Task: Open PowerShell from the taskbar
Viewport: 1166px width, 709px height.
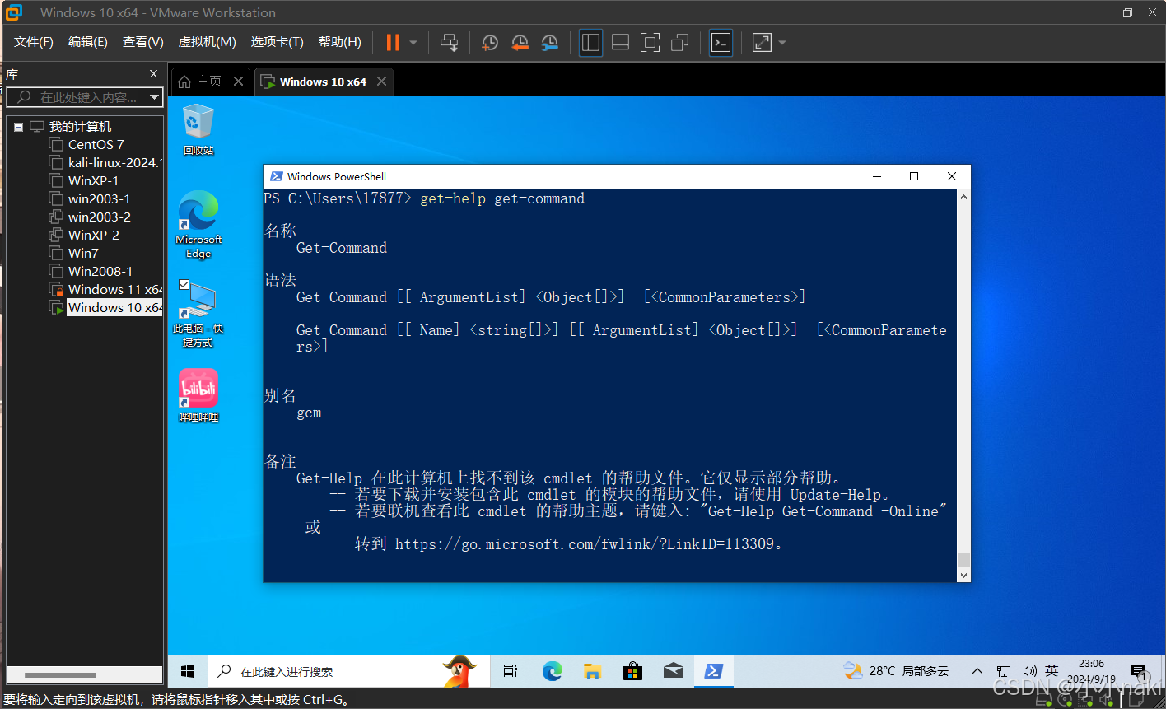Action: pos(713,671)
